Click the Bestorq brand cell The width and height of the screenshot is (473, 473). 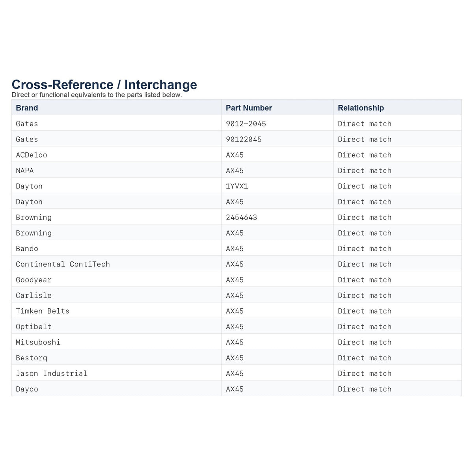click(x=117, y=358)
